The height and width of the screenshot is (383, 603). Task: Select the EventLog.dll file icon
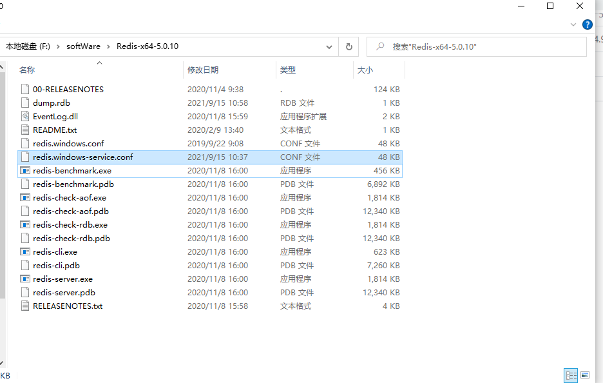24,116
